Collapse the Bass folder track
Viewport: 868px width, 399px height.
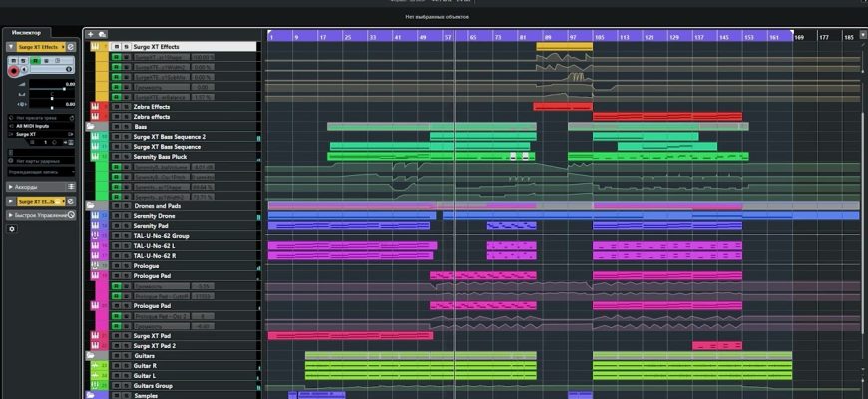pyautogui.click(x=91, y=127)
